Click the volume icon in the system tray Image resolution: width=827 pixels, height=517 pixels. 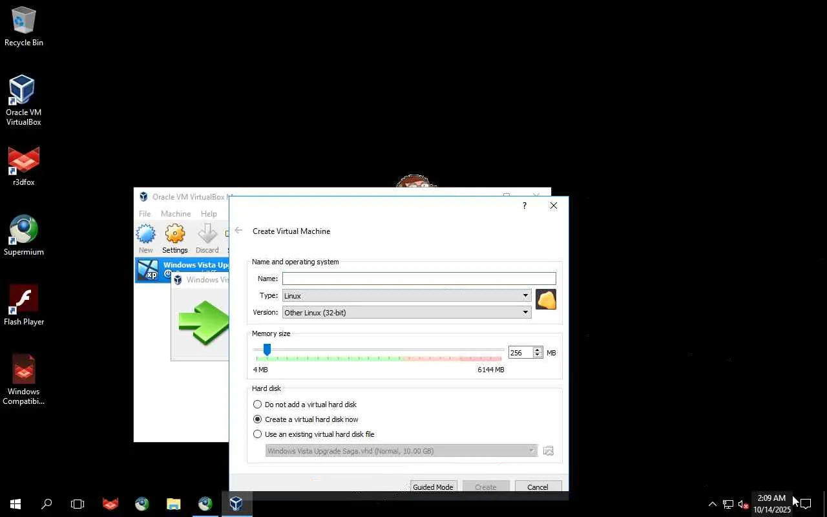pos(743,504)
